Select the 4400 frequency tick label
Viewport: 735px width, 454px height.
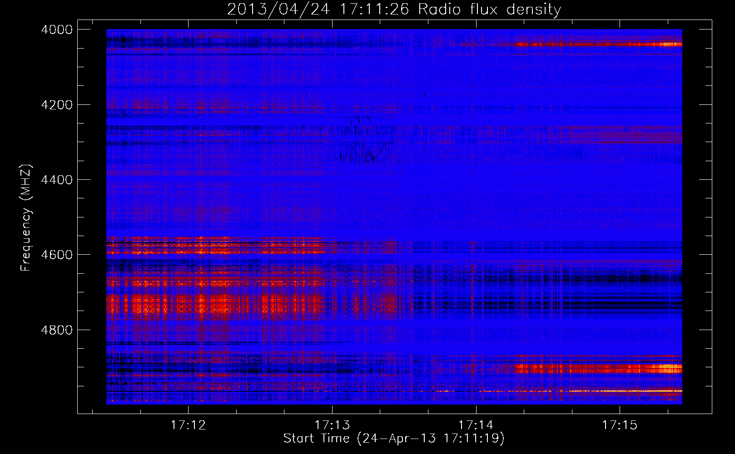click(x=57, y=180)
